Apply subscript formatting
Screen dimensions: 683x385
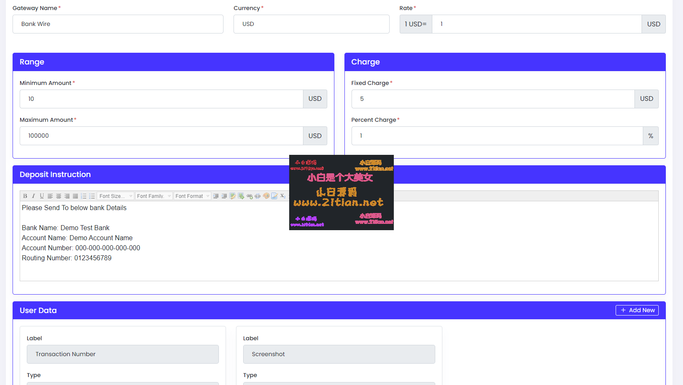coord(282,195)
